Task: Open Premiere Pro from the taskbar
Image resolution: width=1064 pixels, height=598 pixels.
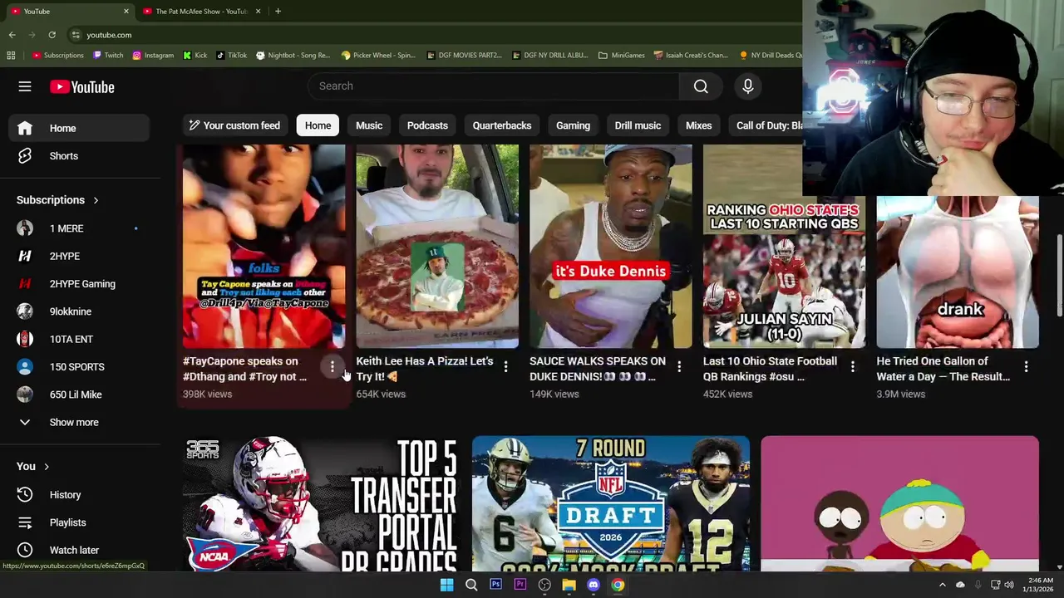Action: (x=520, y=585)
